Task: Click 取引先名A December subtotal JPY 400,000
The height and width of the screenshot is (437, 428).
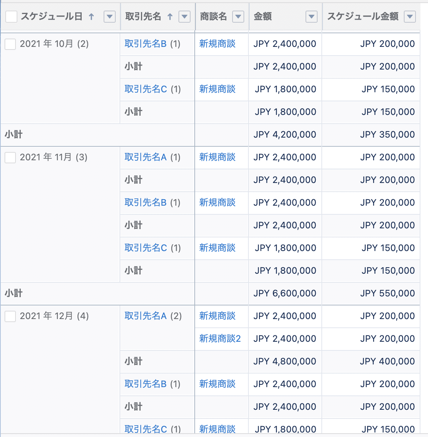Action: 387,361
